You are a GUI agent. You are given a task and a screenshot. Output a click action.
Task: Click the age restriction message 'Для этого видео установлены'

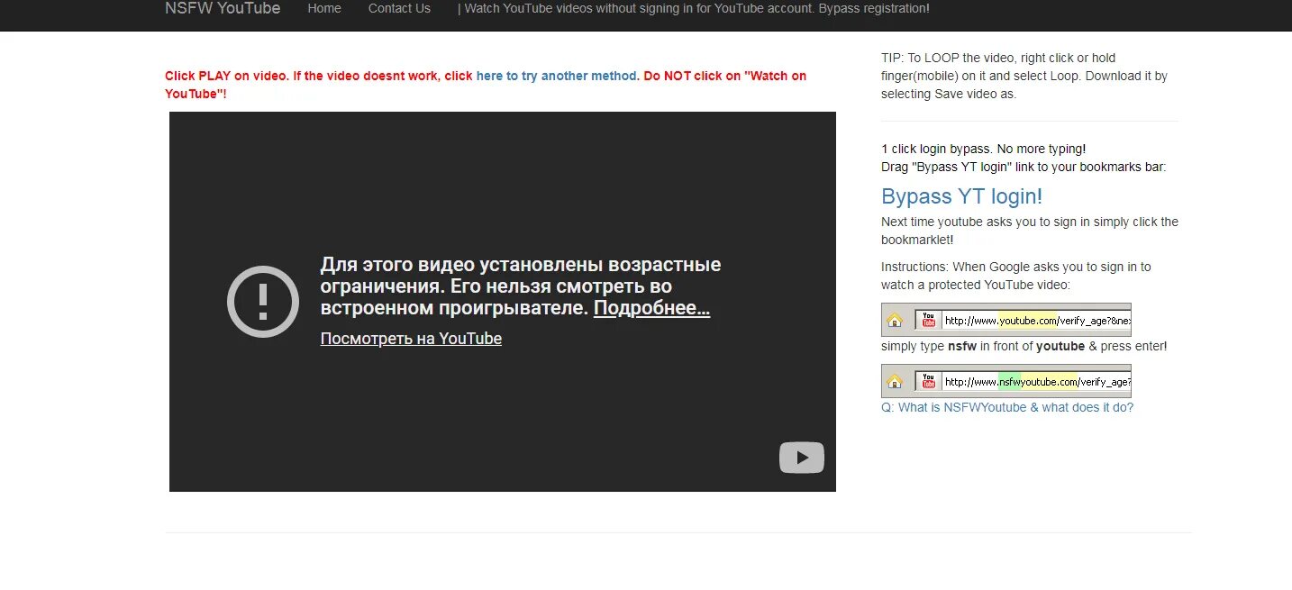pos(521,286)
